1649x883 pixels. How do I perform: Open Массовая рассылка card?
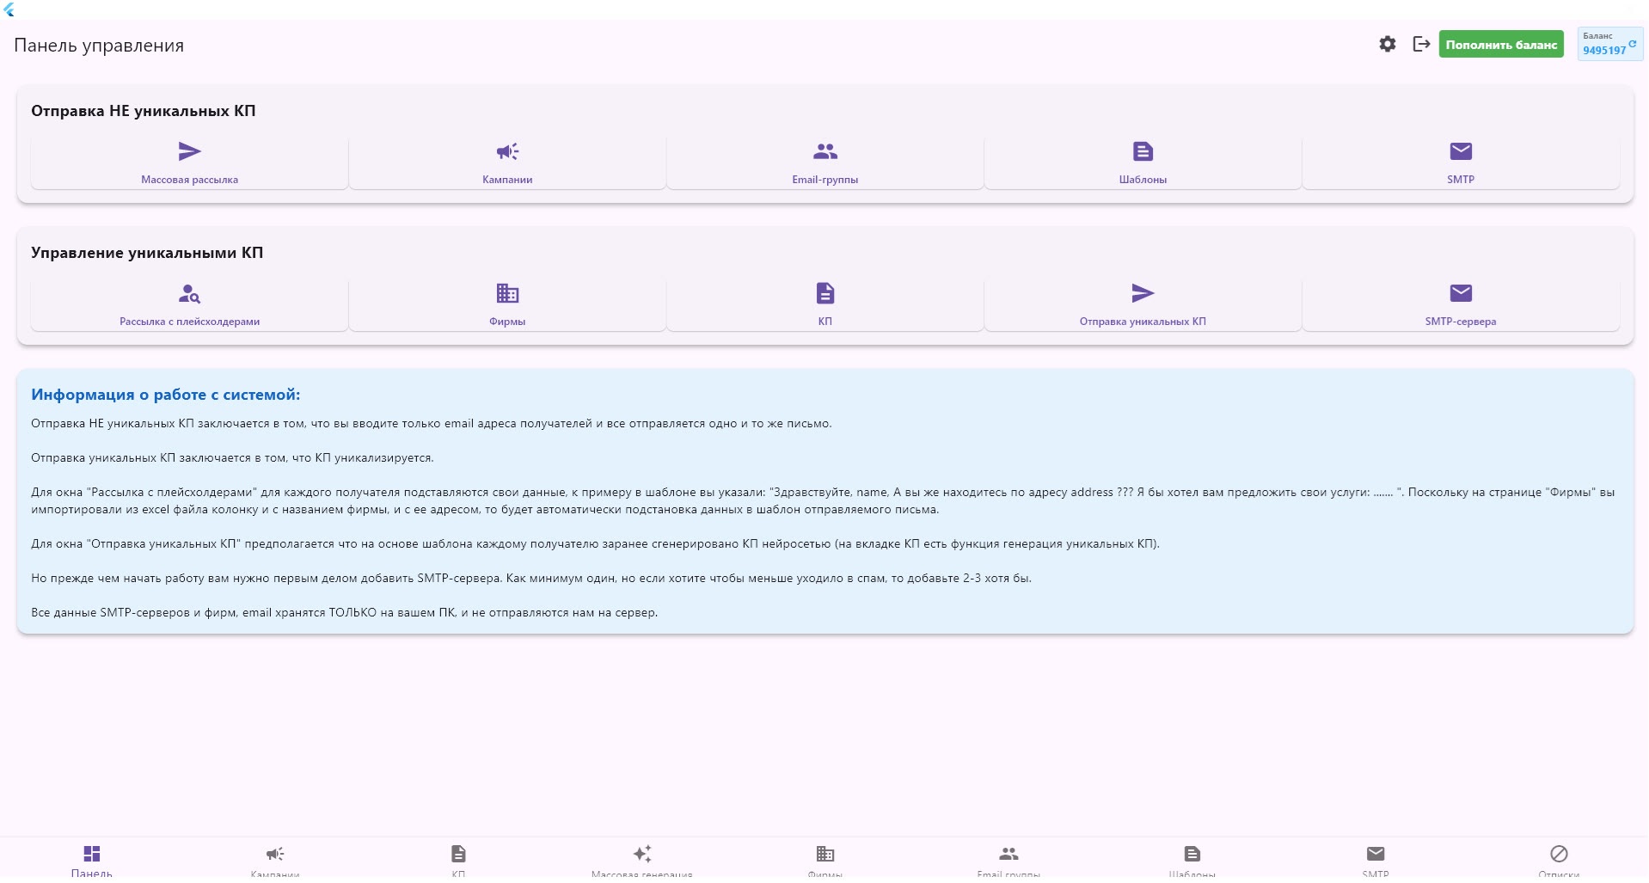click(189, 162)
